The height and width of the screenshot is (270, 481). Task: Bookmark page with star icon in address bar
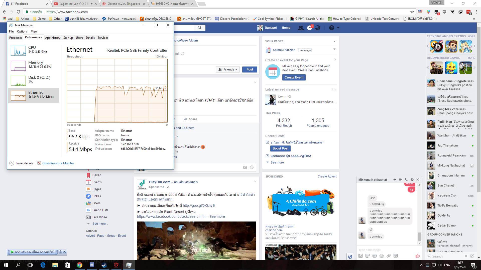[x=412, y=12]
